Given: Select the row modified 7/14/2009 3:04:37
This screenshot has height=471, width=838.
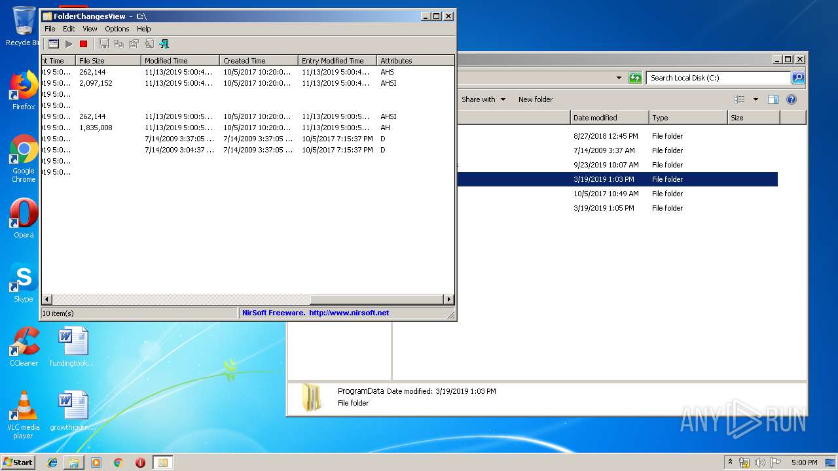Looking at the screenshot, I should coord(247,150).
